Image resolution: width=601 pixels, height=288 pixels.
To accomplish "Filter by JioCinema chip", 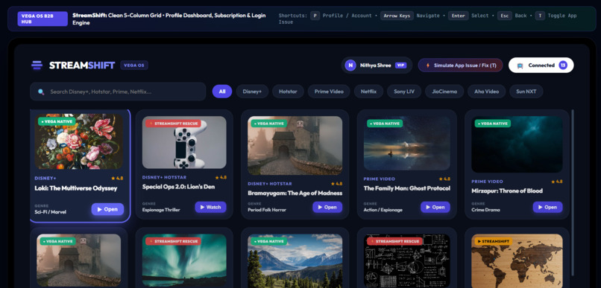I will (x=444, y=92).
